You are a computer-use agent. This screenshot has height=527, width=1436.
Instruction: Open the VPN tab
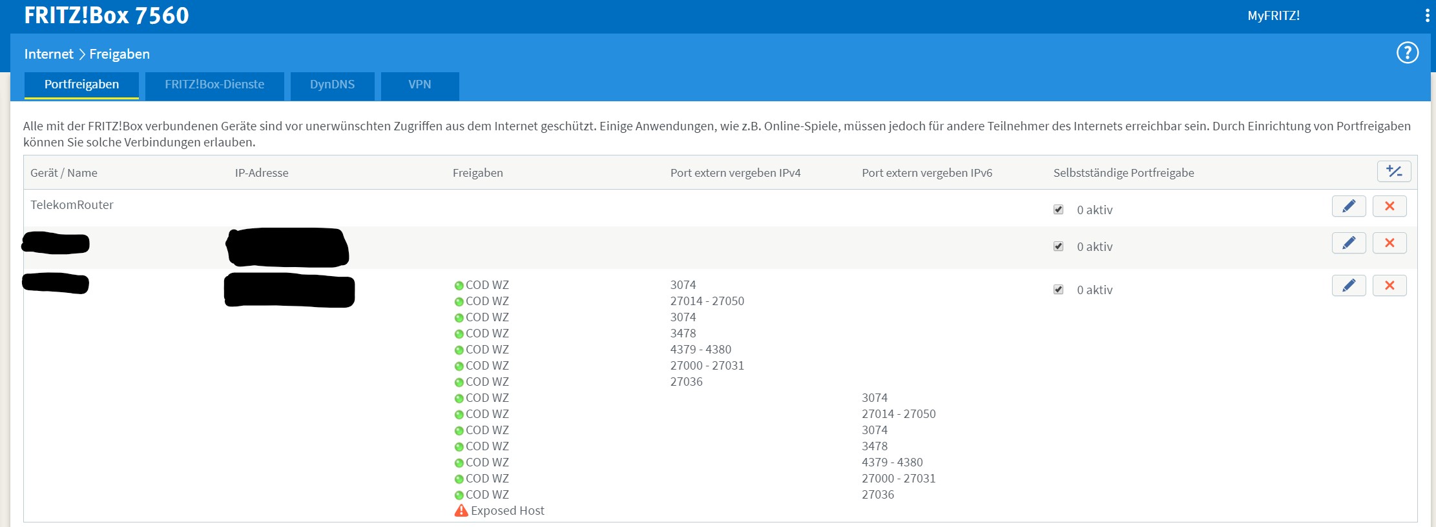[420, 85]
